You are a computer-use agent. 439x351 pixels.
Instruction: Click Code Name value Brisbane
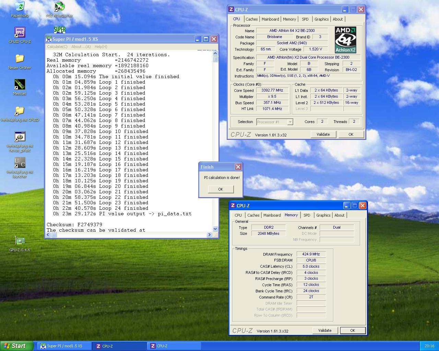(x=275, y=37)
